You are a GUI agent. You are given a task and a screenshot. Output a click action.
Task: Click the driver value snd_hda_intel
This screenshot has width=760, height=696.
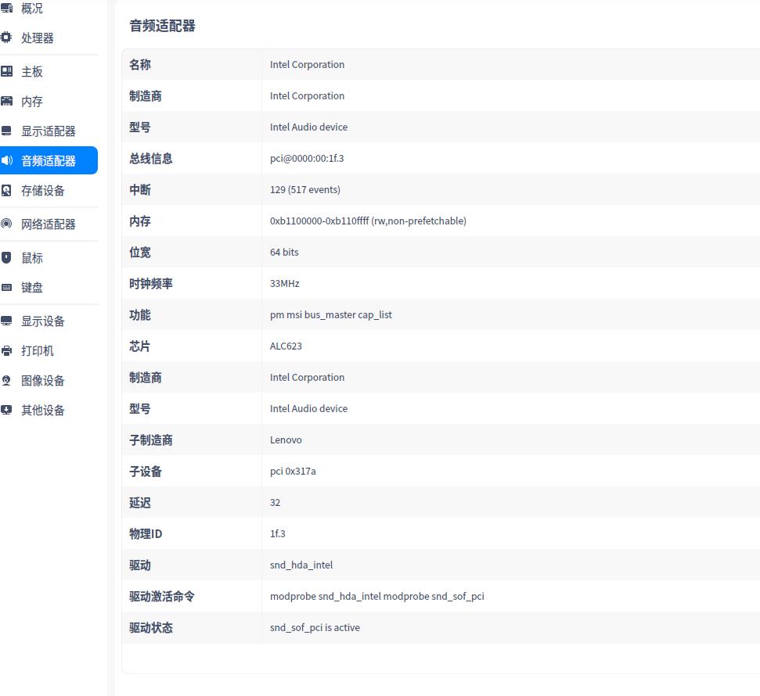(x=301, y=565)
